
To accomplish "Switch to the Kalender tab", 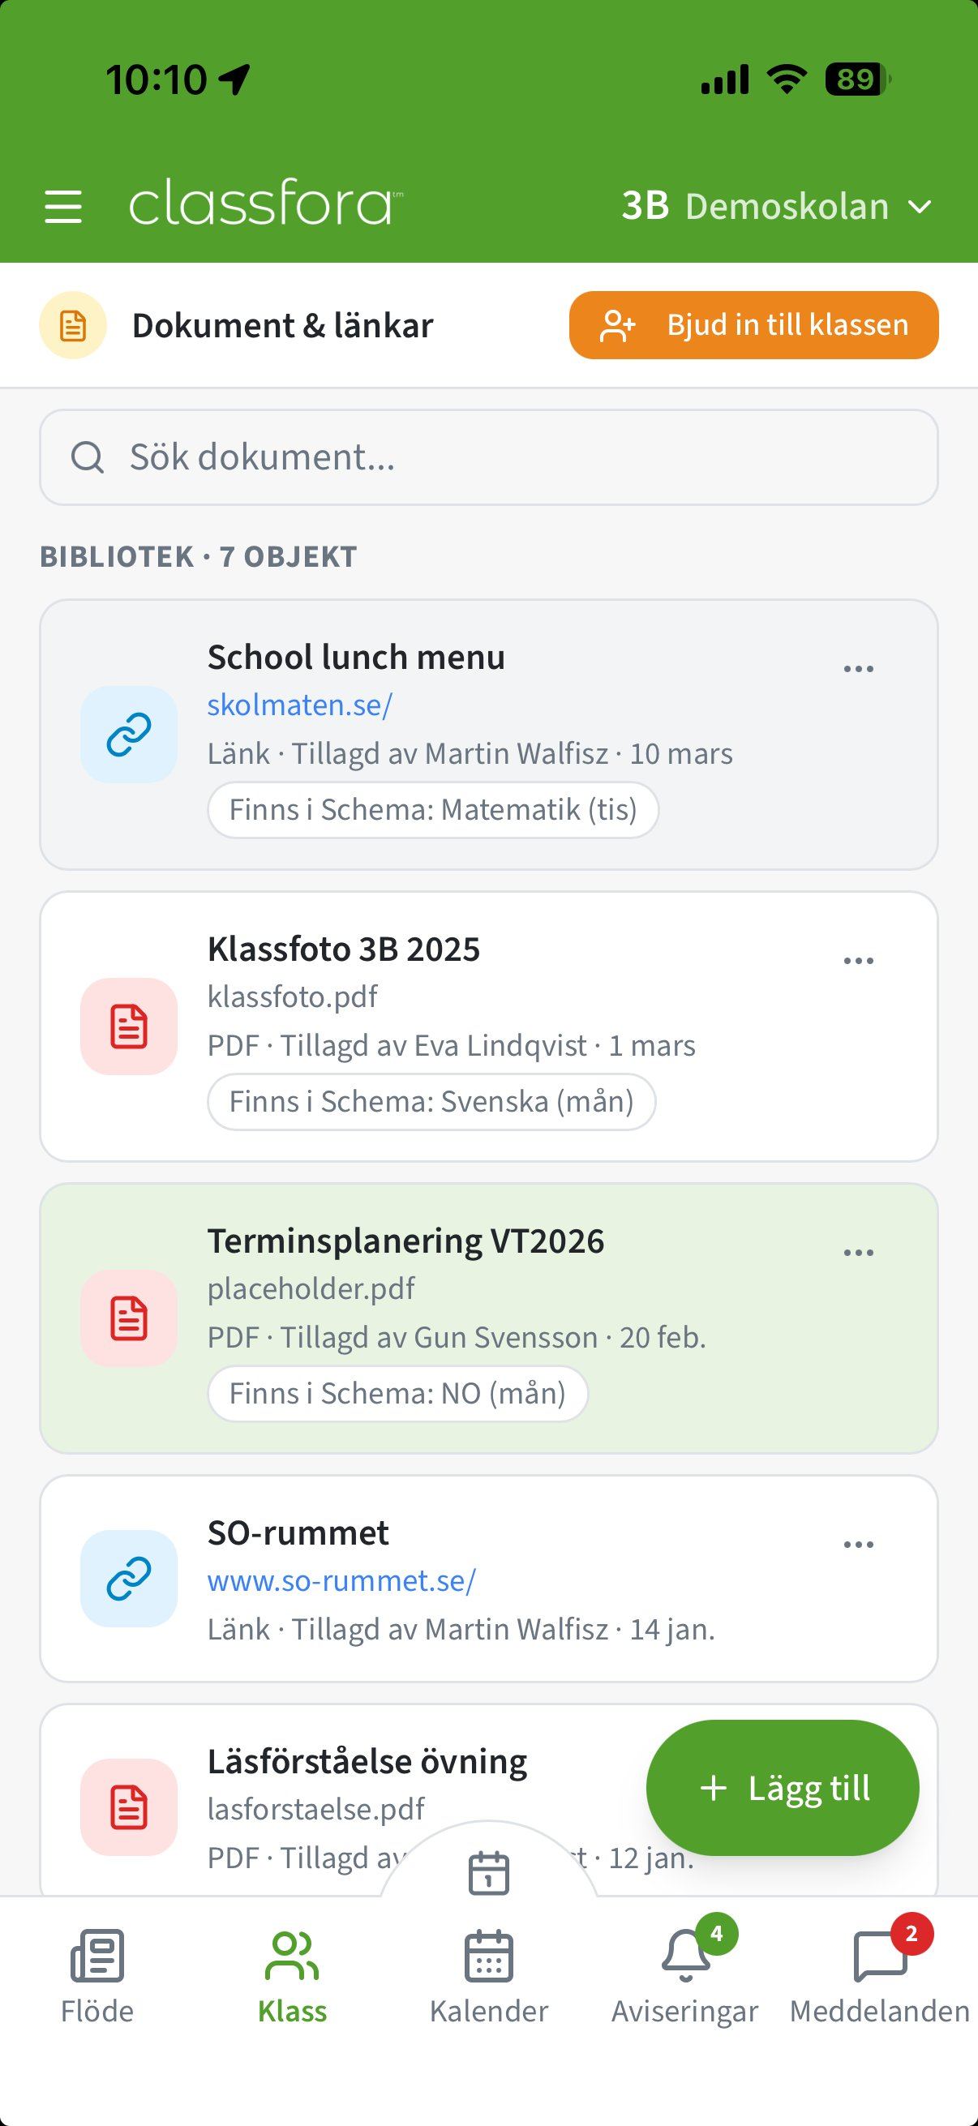I will 488,1977.
